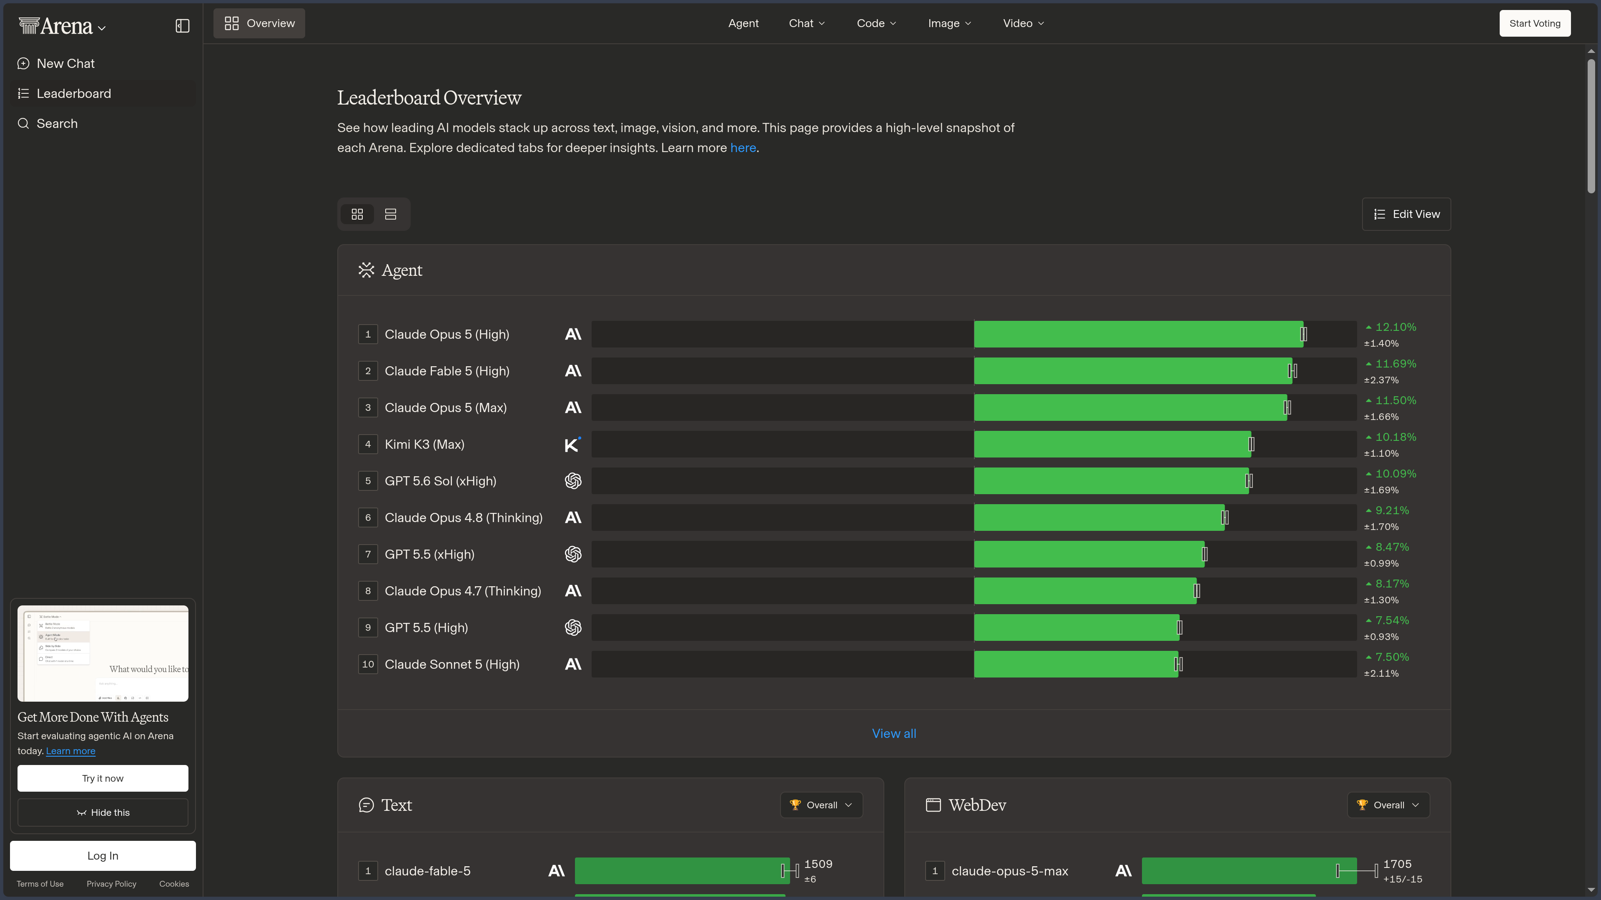
Task: Expand the Image menu dropdown
Action: (950, 23)
